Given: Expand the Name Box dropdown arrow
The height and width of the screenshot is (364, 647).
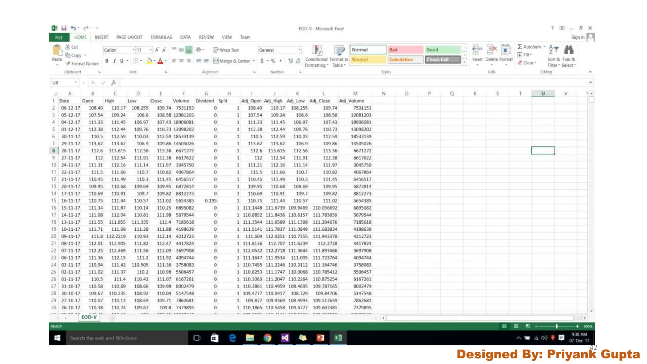Looking at the screenshot, I should [x=76, y=82].
